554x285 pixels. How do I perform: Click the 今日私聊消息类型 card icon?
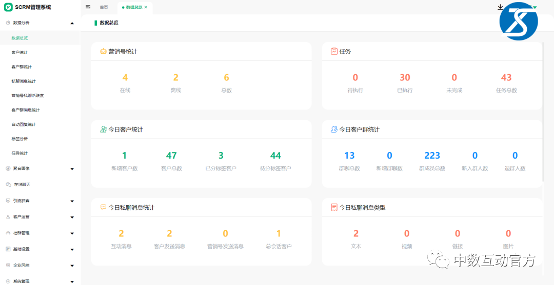pos(334,207)
